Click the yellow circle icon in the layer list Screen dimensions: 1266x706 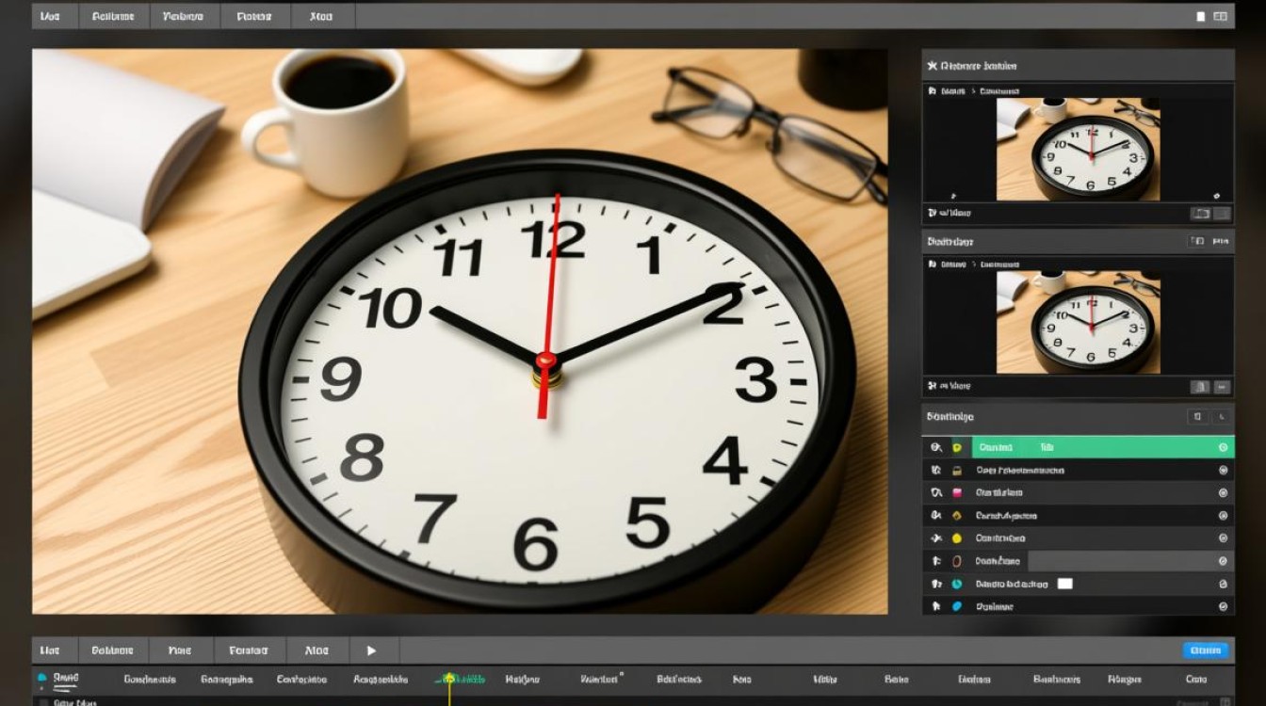[x=956, y=538]
